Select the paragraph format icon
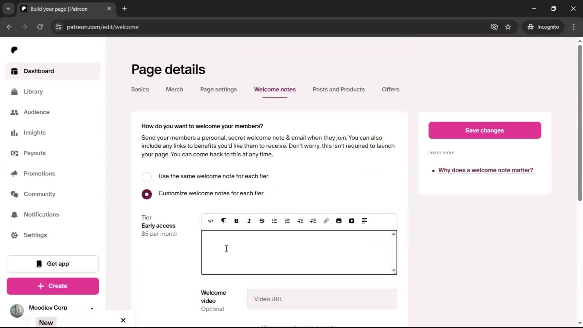 pos(223,221)
